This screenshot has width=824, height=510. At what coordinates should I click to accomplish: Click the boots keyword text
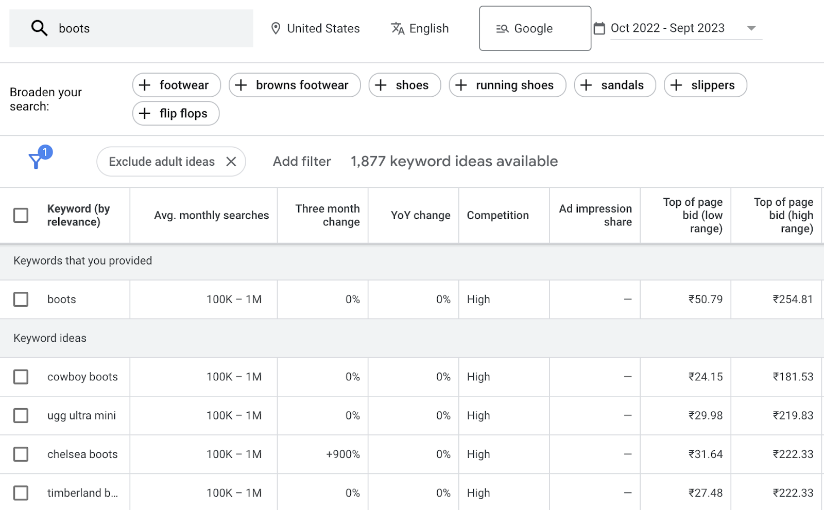click(62, 299)
